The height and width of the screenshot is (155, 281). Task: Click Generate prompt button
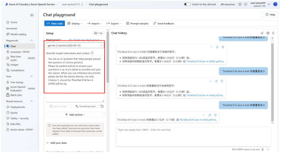tap(85, 106)
